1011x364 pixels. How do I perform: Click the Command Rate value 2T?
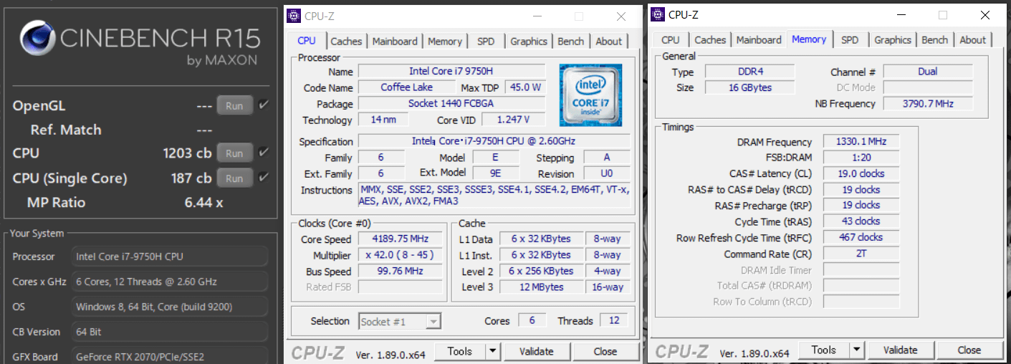click(861, 253)
